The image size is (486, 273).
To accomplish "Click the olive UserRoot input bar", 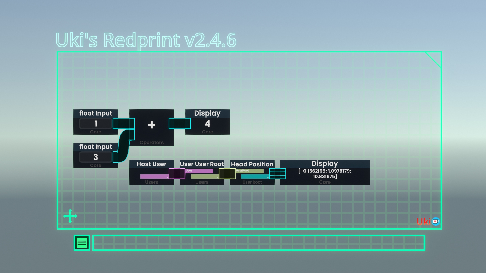I will [x=250, y=171].
